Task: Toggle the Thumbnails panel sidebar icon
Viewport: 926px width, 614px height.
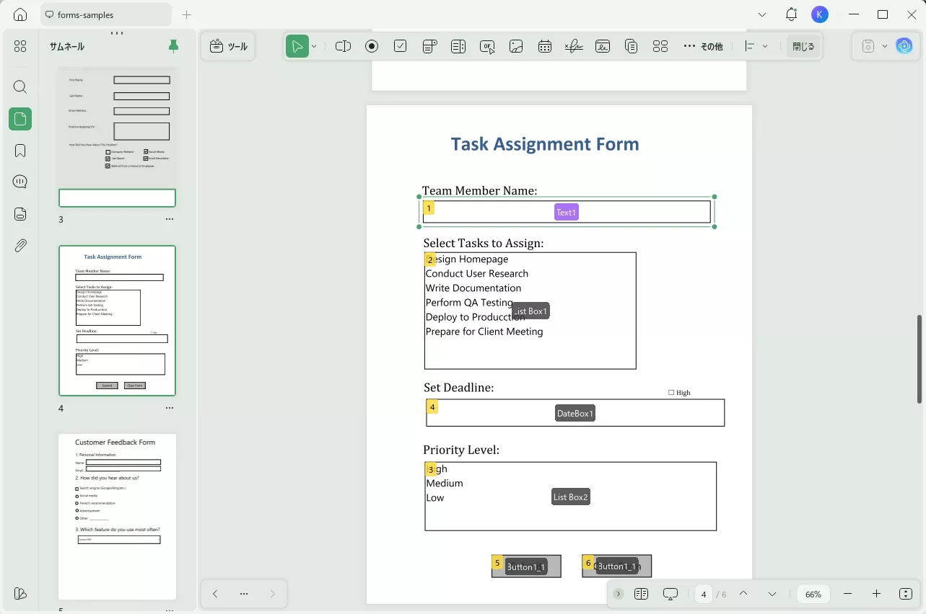Action: click(x=20, y=119)
